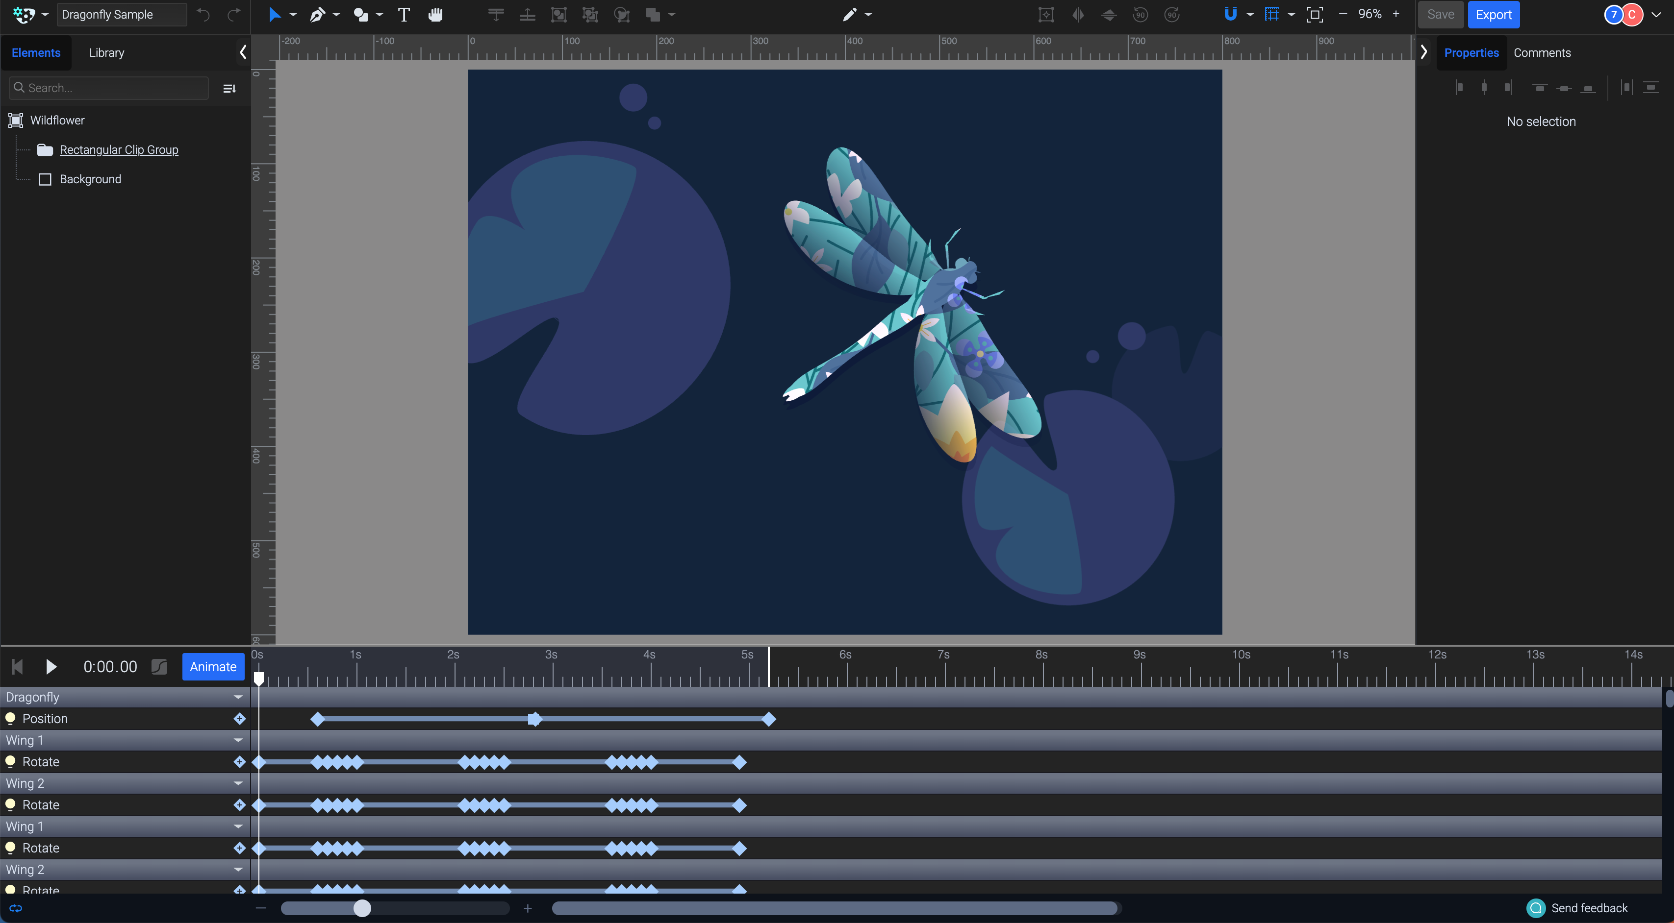This screenshot has height=923, width=1674.
Task: Open the Comments tab
Action: (1542, 52)
